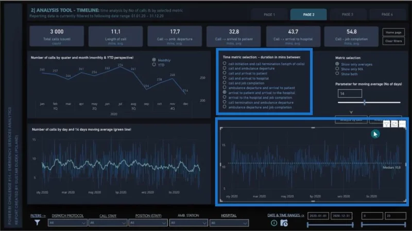The image size is (412, 231).
Task: Click the info circle icon near date ranges
Action: click(x=274, y=223)
